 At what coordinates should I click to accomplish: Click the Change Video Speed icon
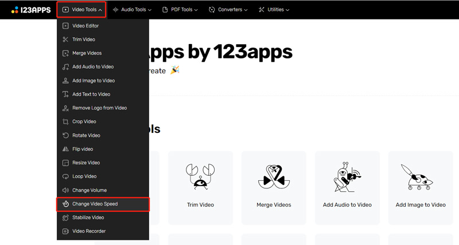point(65,204)
